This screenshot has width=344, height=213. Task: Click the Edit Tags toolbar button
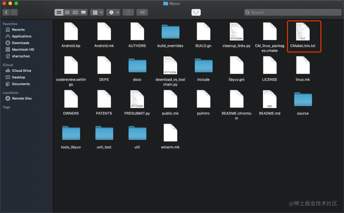click(x=142, y=12)
